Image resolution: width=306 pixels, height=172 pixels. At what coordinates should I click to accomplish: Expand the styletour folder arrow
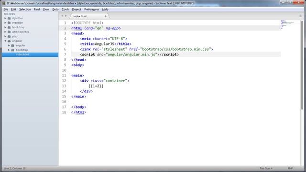(5, 18)
